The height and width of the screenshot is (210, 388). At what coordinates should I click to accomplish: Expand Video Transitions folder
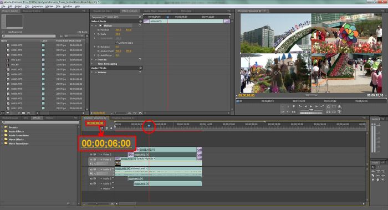click(2, 144)
